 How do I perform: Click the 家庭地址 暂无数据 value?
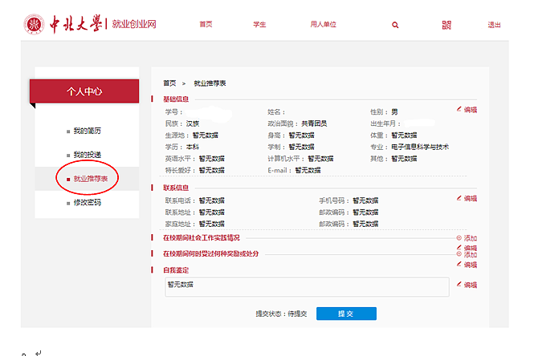click(211, 224)
